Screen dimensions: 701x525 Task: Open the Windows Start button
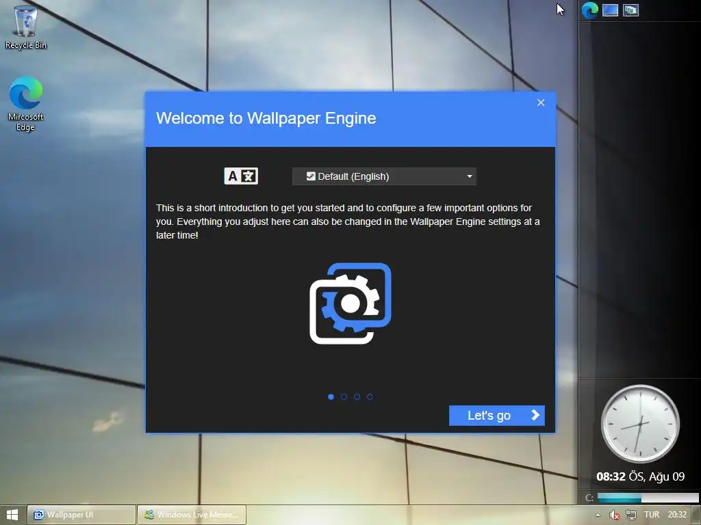(12, 515)
